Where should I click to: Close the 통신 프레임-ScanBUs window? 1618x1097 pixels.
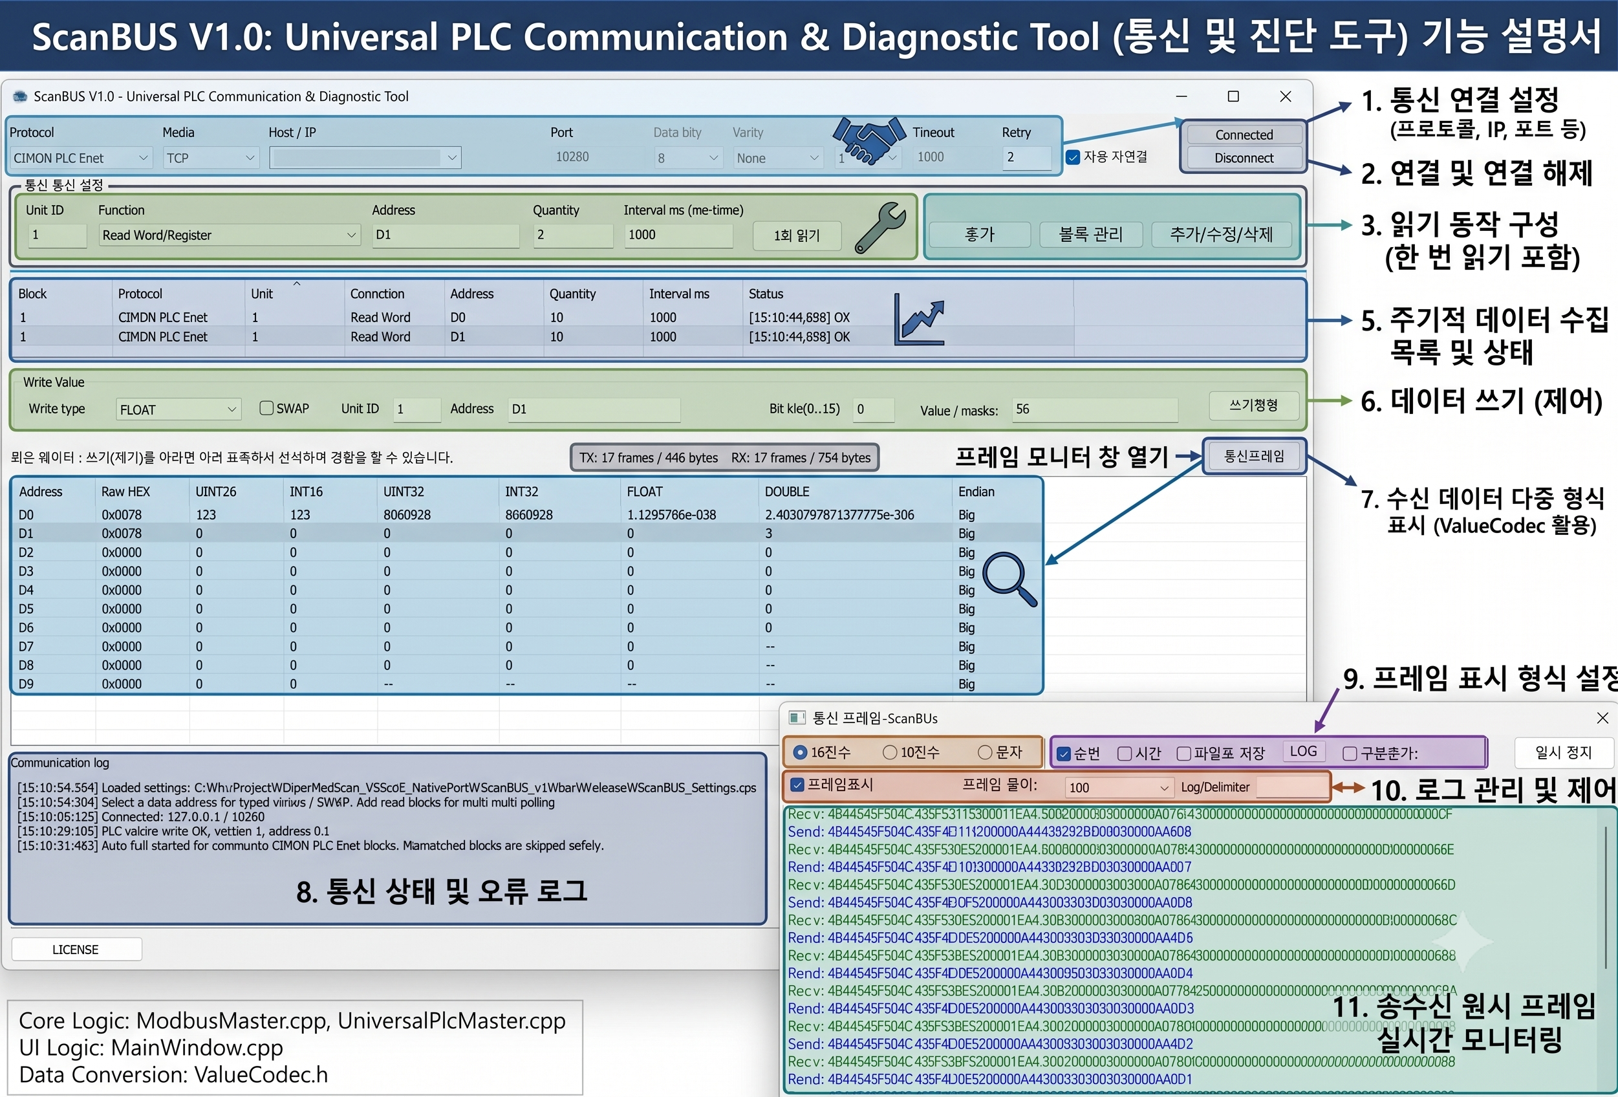tap(1602, 717)
